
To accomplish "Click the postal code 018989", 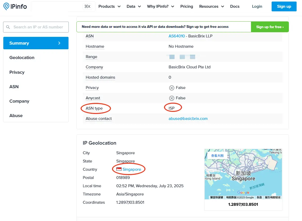I will pos(123,177).
